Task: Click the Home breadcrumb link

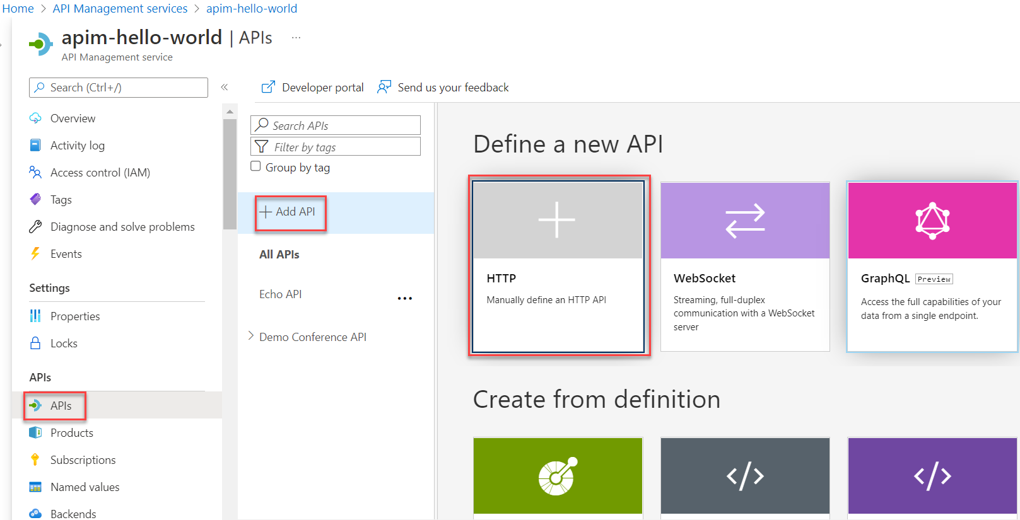Action: pyautogui.click(x=18, y=9)
